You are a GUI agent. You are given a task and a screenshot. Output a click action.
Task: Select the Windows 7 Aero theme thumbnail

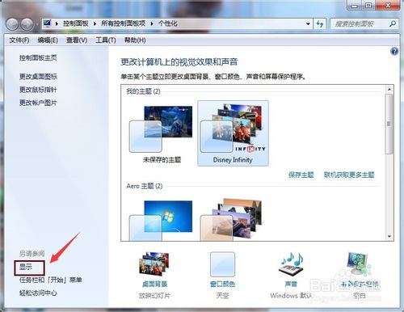161,221
